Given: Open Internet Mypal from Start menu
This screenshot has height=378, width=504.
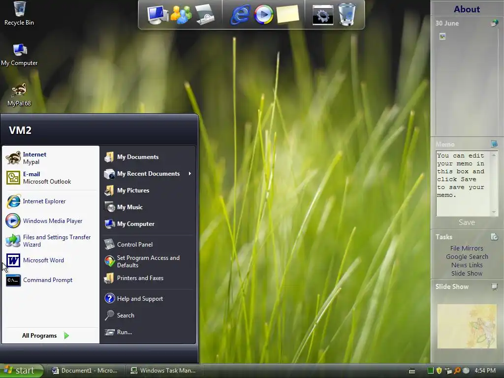Looking at the screenshot, I should coord(51,158).
